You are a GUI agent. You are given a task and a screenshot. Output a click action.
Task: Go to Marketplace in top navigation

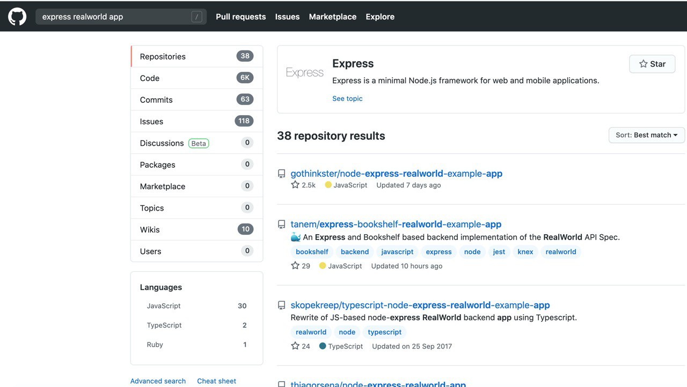pos(333,17)
